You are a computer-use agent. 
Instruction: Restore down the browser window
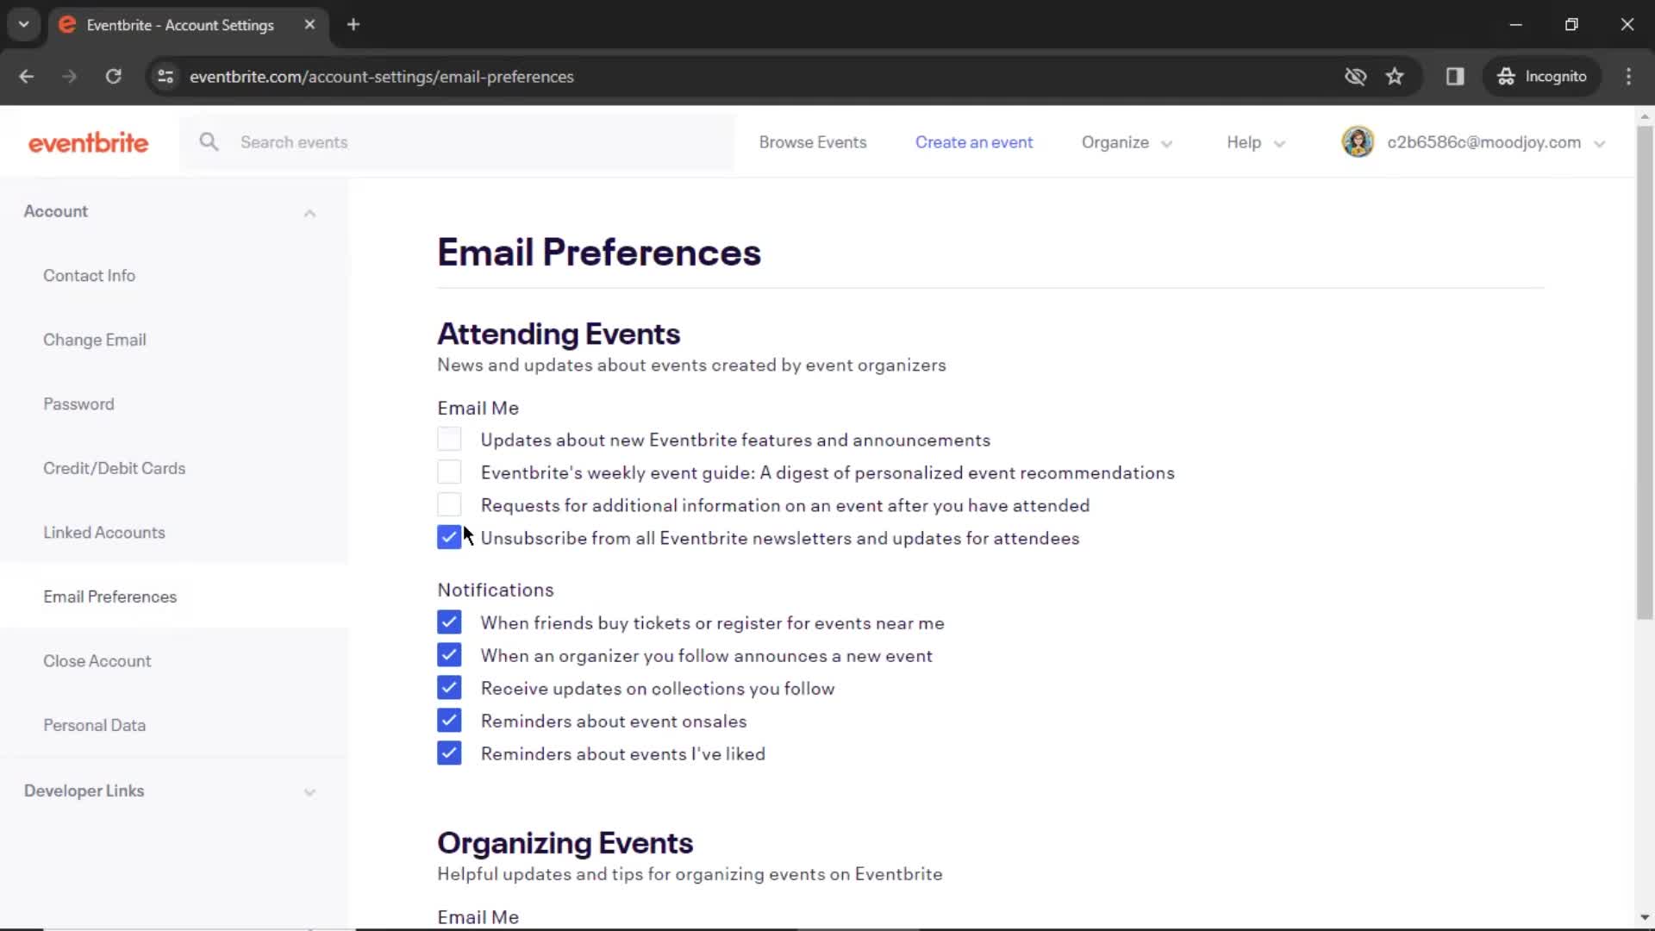tap(1571, 24)
